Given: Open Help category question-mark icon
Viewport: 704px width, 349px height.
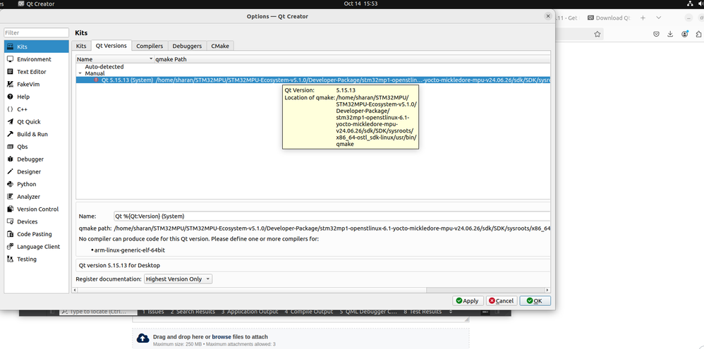Looking at the screenshot, I should tap(11, 97).
